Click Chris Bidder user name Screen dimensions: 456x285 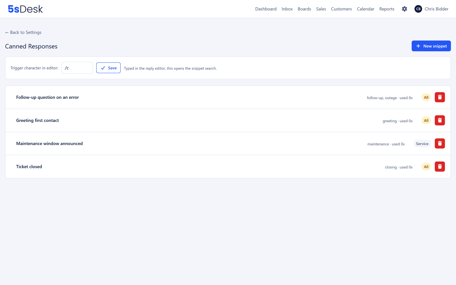(436, 9)
